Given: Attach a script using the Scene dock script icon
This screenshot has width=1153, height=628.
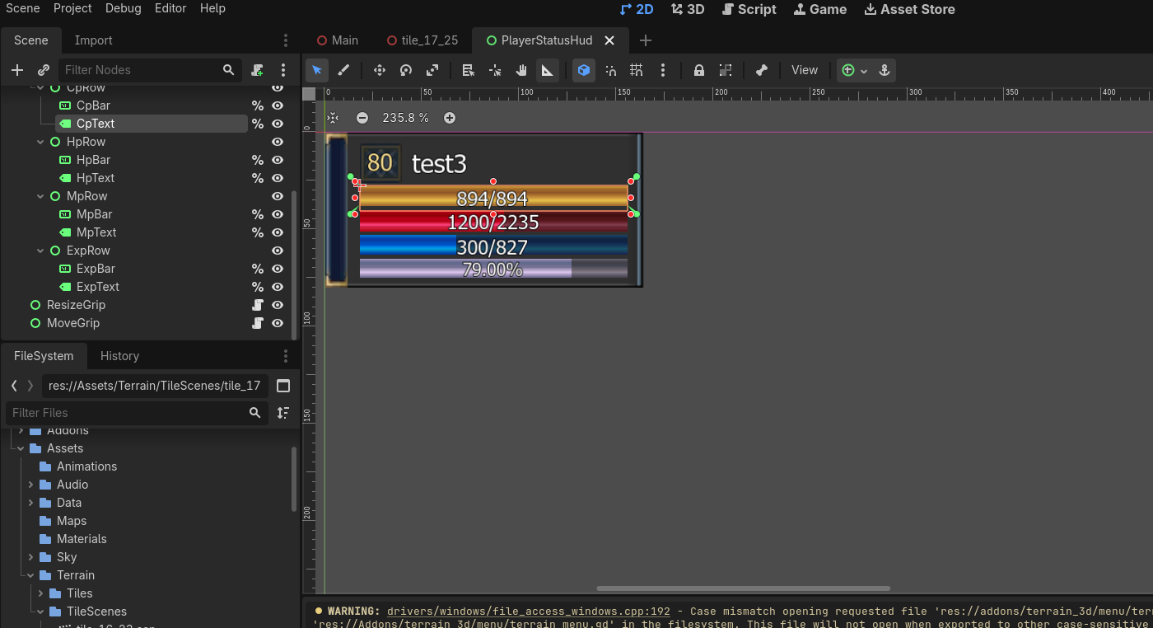Looking at the screenshot, I should 258,70.
